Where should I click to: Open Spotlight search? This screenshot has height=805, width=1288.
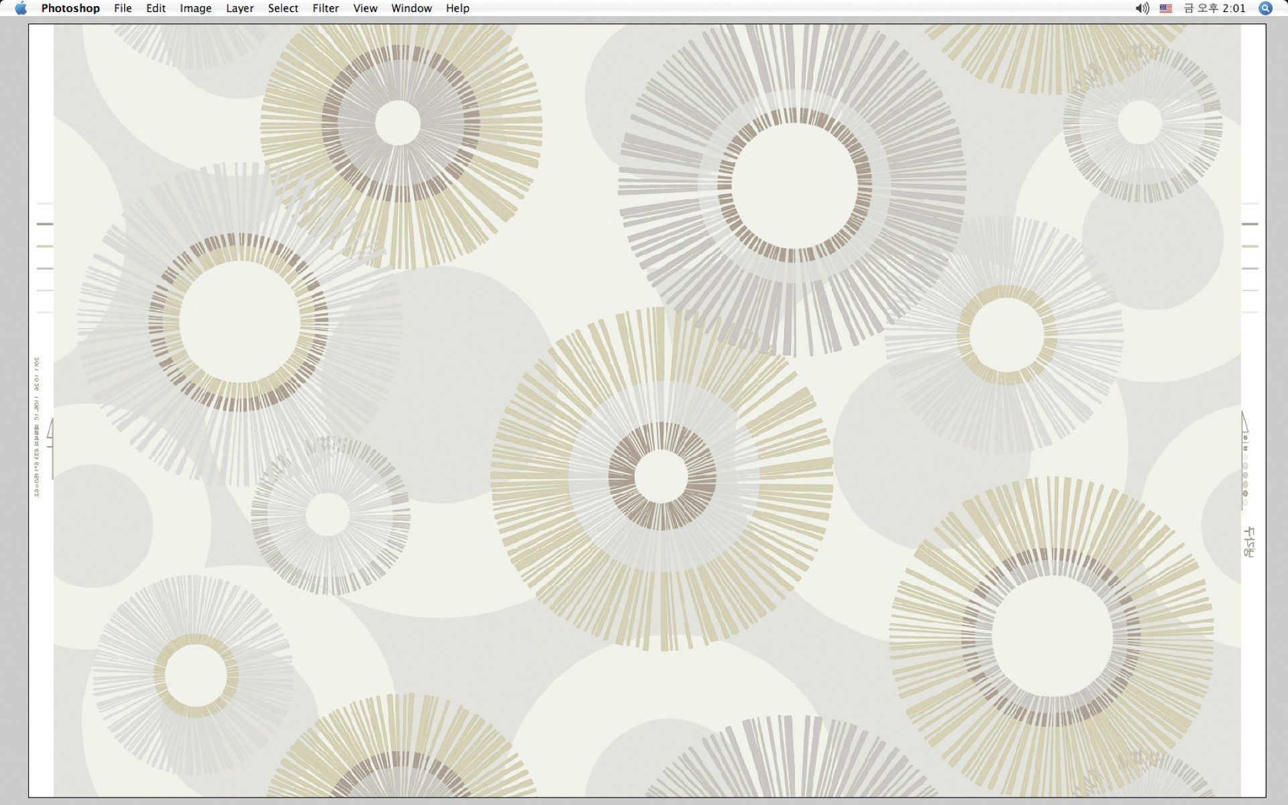pos(1265,8)
